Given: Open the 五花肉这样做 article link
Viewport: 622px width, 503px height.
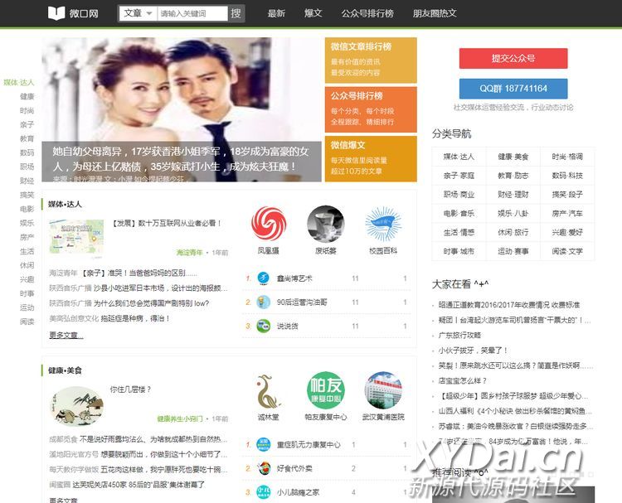Looking at the screenshot, I should tap(164, 469).
